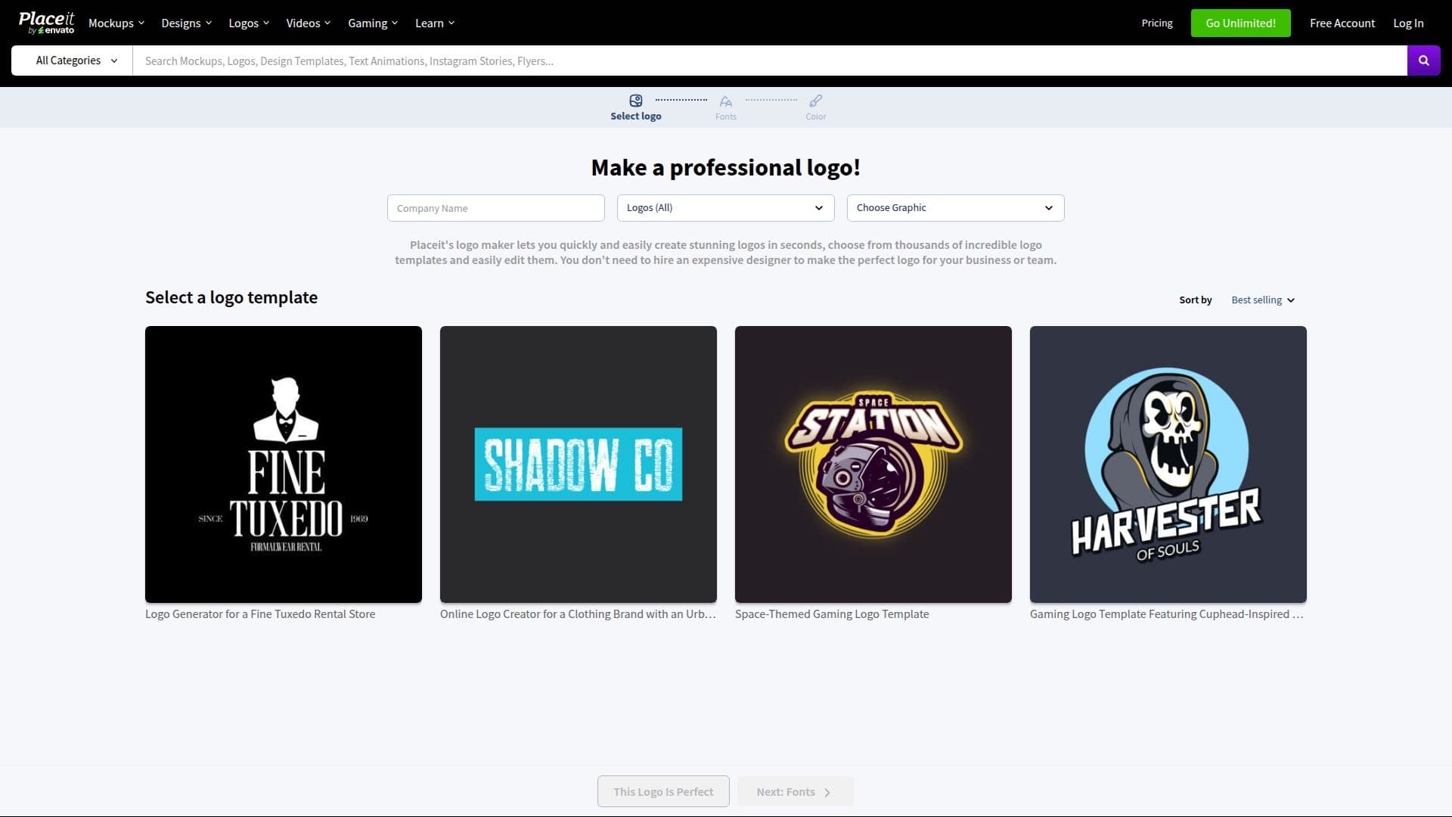Open the Logos (All) dropdown
The image size is (1452, 817).
[726, 208]
